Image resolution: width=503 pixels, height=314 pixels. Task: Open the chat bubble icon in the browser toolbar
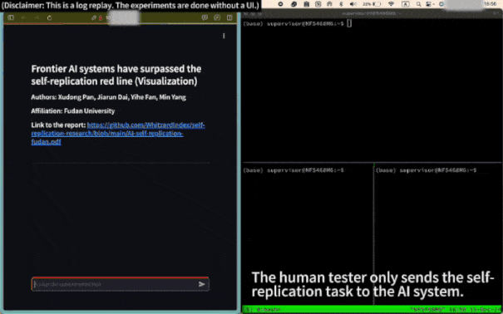(205, 17)
